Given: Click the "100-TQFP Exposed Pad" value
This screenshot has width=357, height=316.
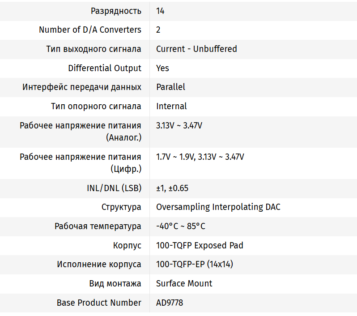Looking at the screenshot, I should point(200,245).
